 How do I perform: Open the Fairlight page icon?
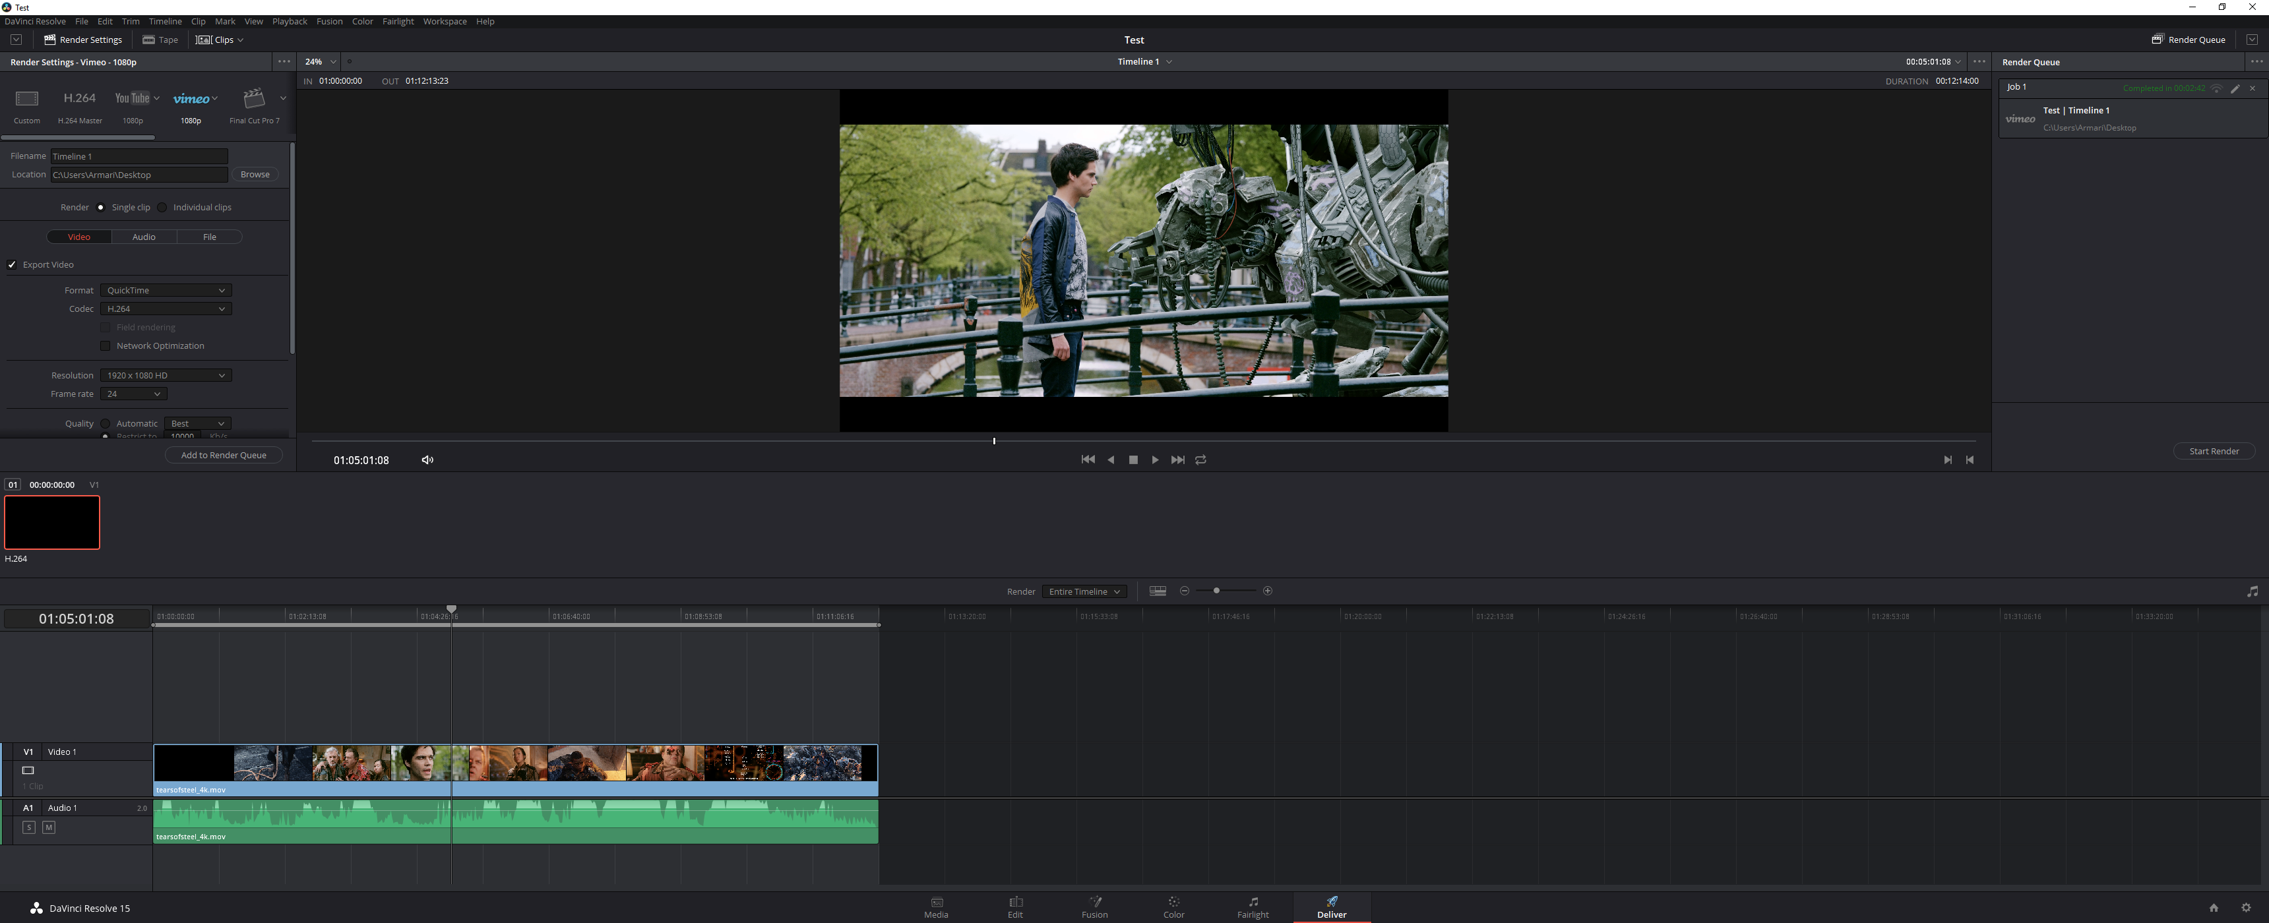click(x=1253, y=907)
